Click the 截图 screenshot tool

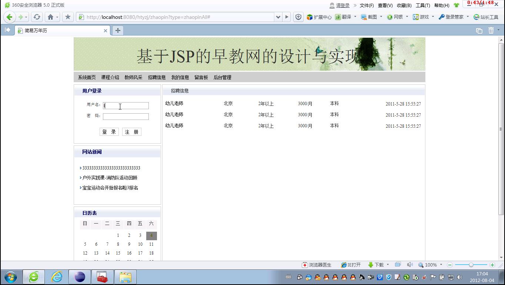pyautogui.click(x=369, y=17)
